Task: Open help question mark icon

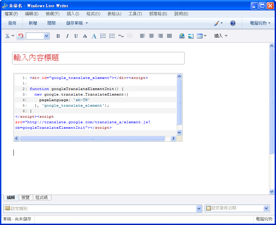Action: 233,23
